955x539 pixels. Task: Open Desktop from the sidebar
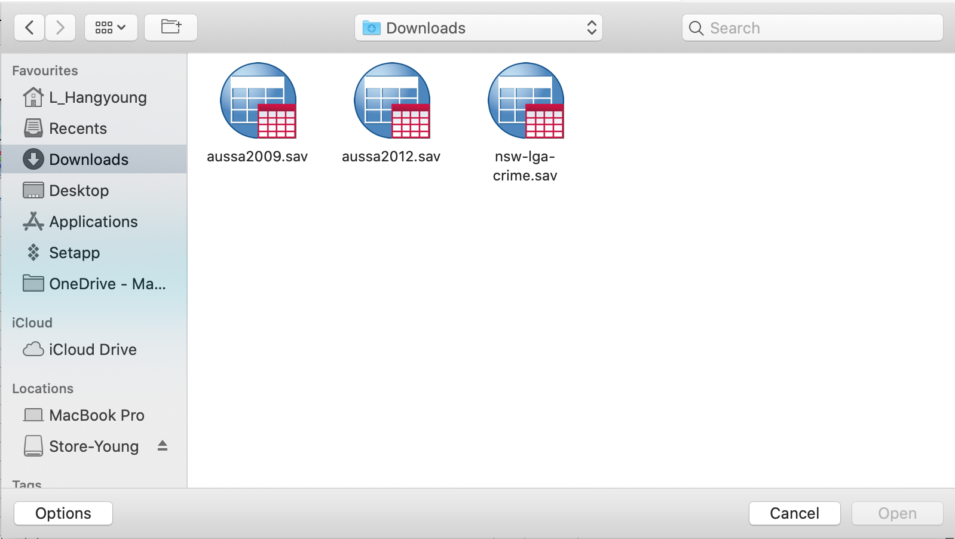94,191
